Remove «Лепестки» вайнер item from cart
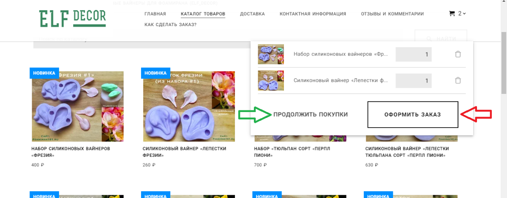The image size is (507, 198). pos(458,80)
